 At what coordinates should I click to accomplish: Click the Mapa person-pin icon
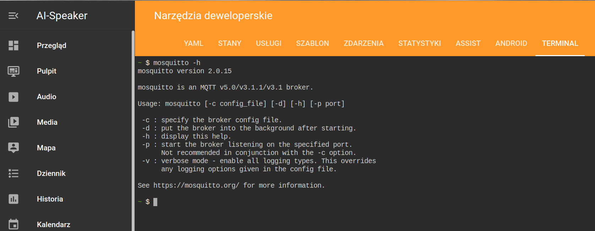(13, 148)
